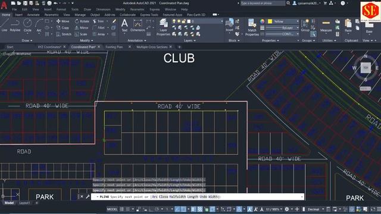381x214 pixels.
Task: Select the Circle tool
Action: click(27, 25)
